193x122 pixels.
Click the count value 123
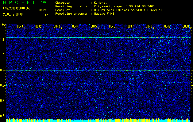45,14
